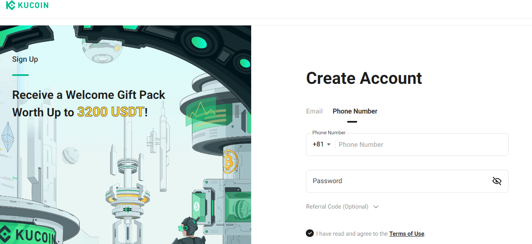Click the Sign Up heading on banner
This screenshot has width=532, height=244.
pyautogui.click(x=25, y=59)
